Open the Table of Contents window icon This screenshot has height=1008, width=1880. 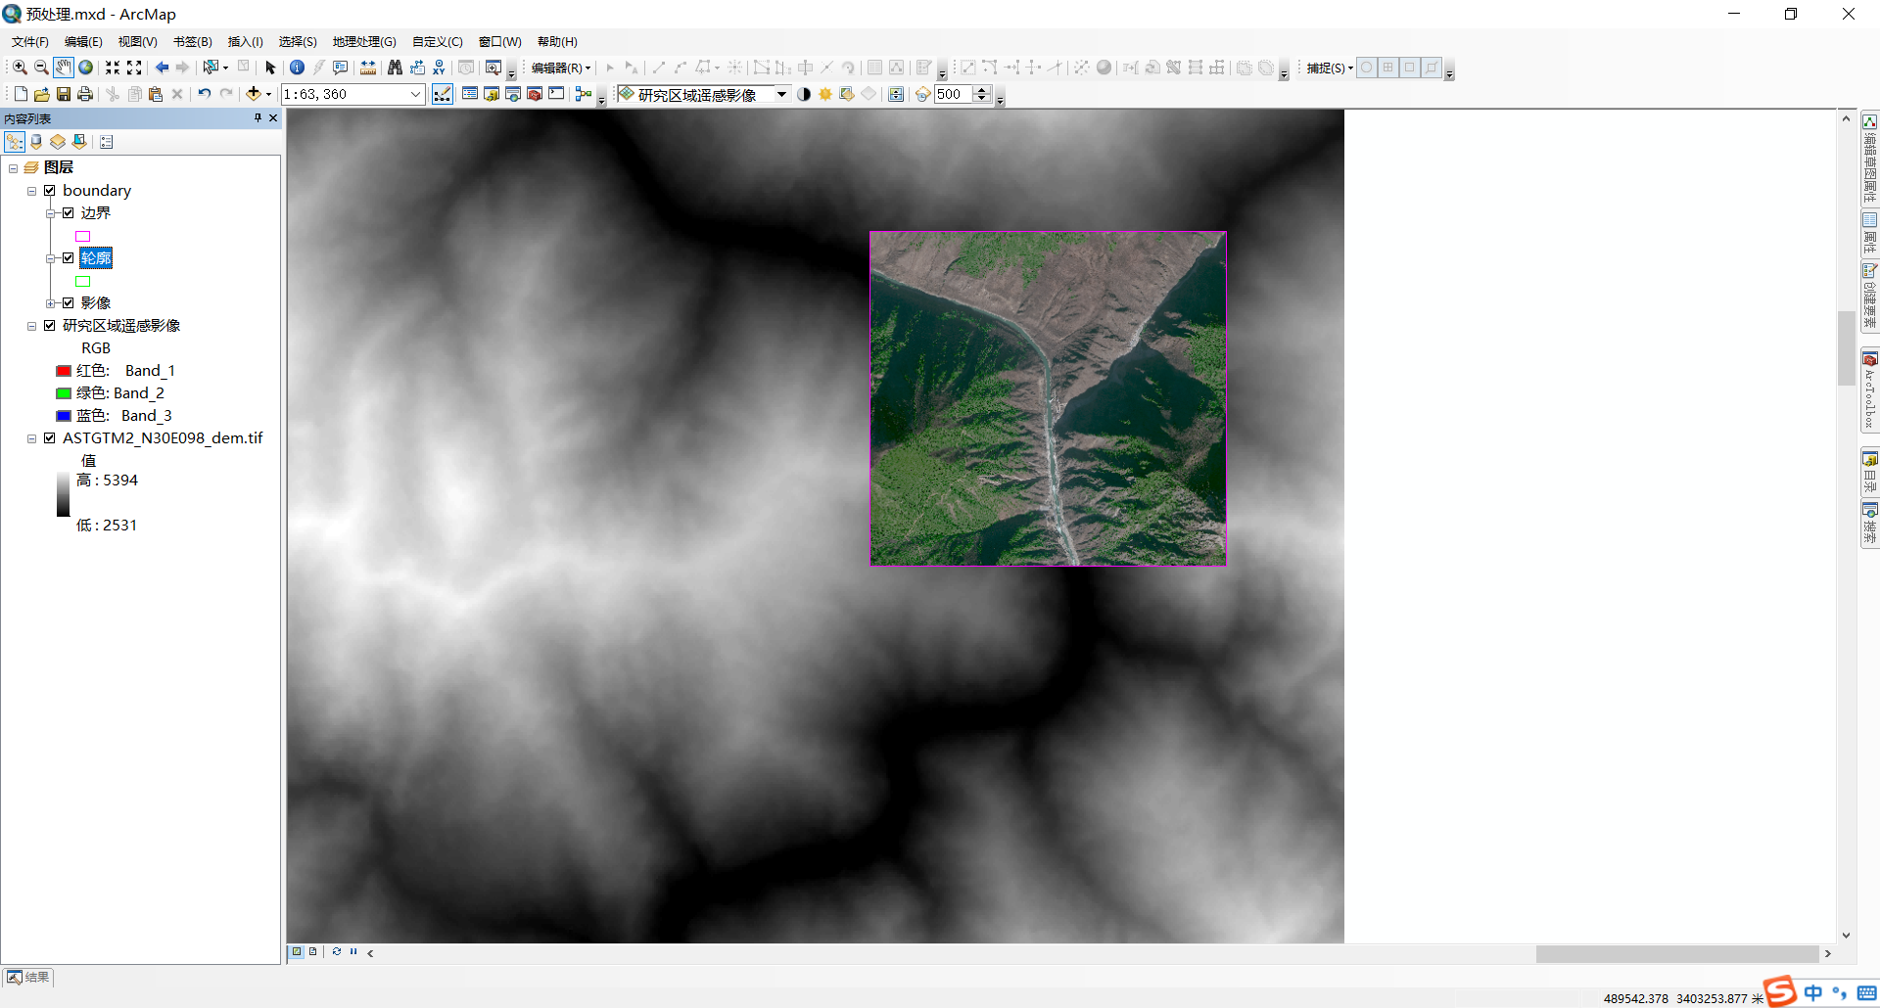[470, 94]
